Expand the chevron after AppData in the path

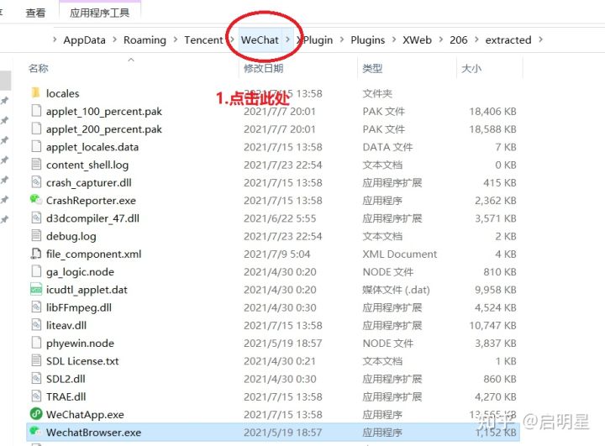coord(114,39)
